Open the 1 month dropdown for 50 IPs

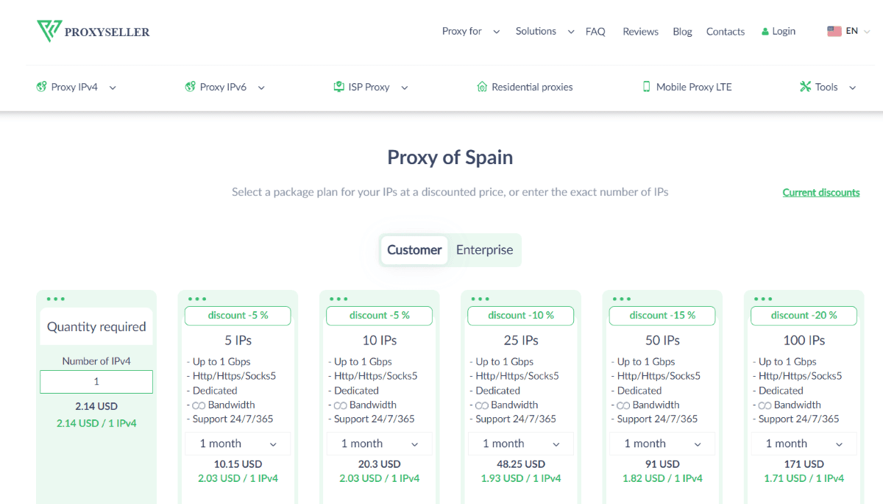click(x=662, y=444)
